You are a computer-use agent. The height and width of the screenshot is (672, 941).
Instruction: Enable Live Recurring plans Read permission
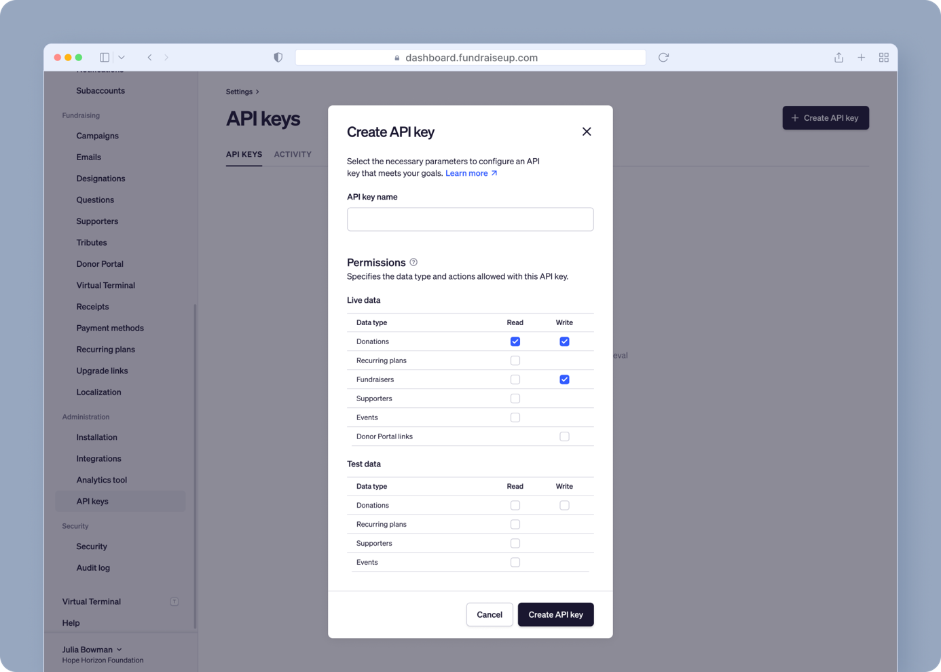pyautogui.click(x=515, y=360)
